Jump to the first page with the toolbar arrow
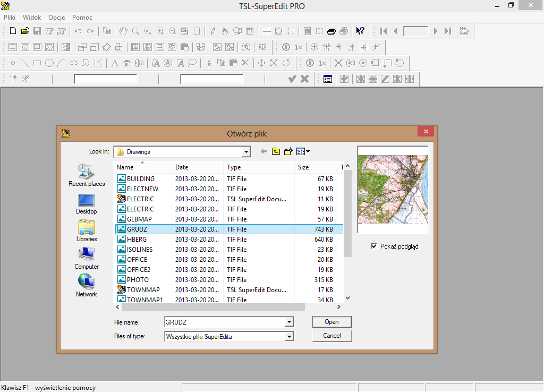Image resolution: width=544 pixels, height=392 pixels. click(x=384, y=31)
